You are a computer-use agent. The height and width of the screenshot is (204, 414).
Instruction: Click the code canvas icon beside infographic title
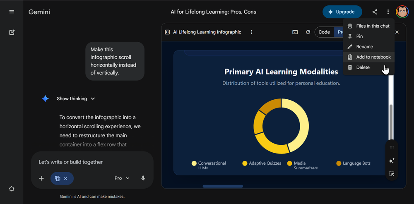point(167,32)
